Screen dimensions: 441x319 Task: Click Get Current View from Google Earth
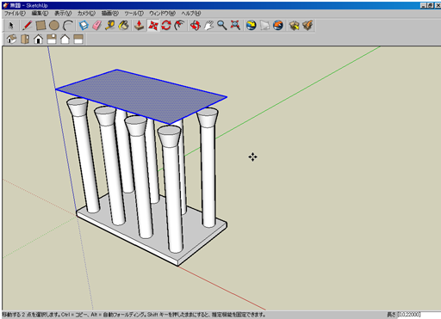click(252, 26)
